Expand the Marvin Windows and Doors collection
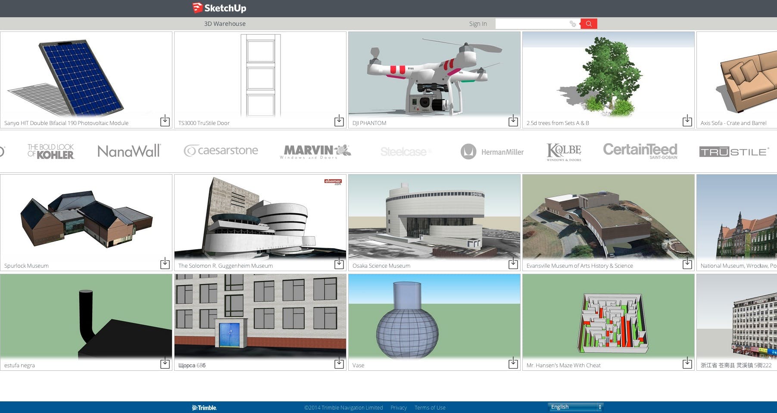The width and height of the screenshot is (777, 413). [314, 152]
